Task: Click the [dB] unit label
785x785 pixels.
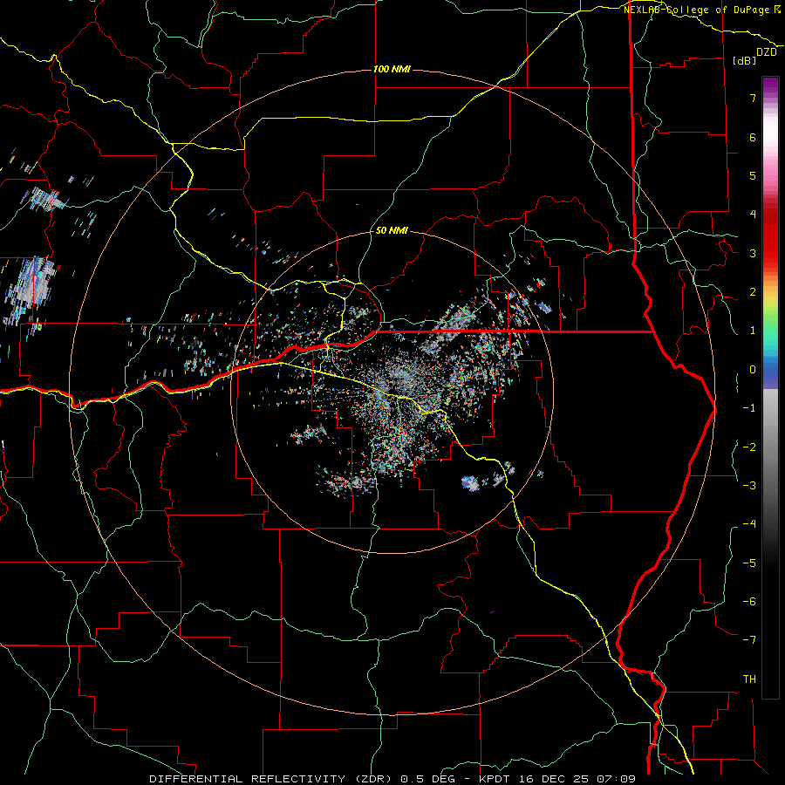Action: pos(744,60)
